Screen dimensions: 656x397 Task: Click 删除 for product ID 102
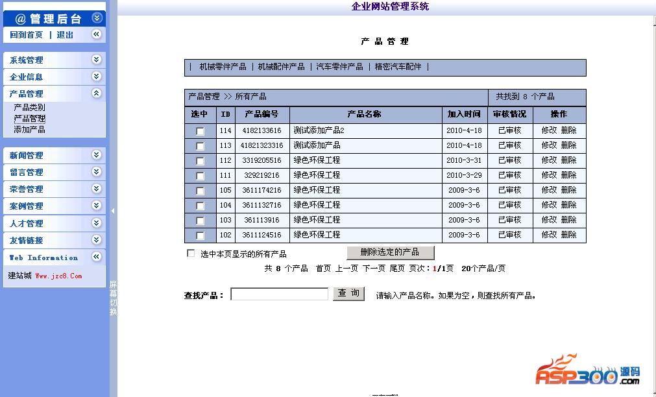568,235
